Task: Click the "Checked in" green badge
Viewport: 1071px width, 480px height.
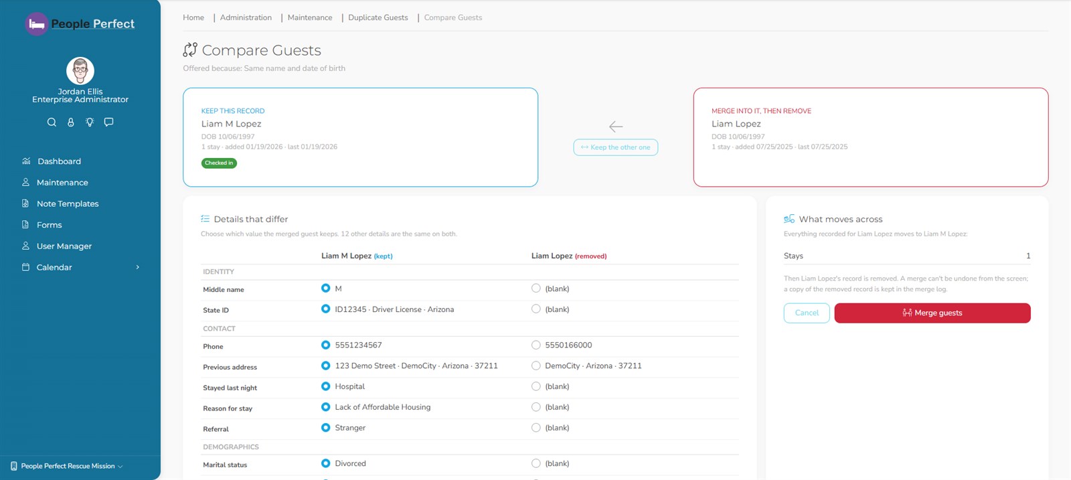Action: click(219, 163)
